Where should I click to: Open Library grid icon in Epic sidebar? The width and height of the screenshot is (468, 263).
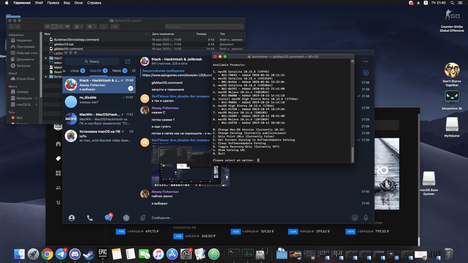[x=58, y=173]
